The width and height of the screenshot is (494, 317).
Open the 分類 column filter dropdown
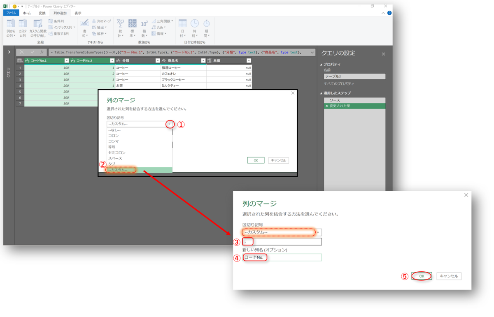[x=158, y=61]
